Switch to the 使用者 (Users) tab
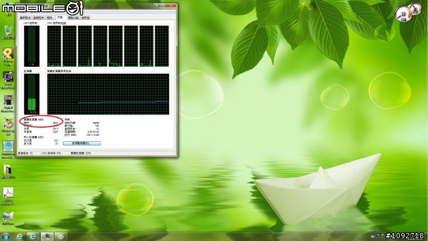Image resolution: width=428 pixels, height=241 pixels. click(86, 18)
